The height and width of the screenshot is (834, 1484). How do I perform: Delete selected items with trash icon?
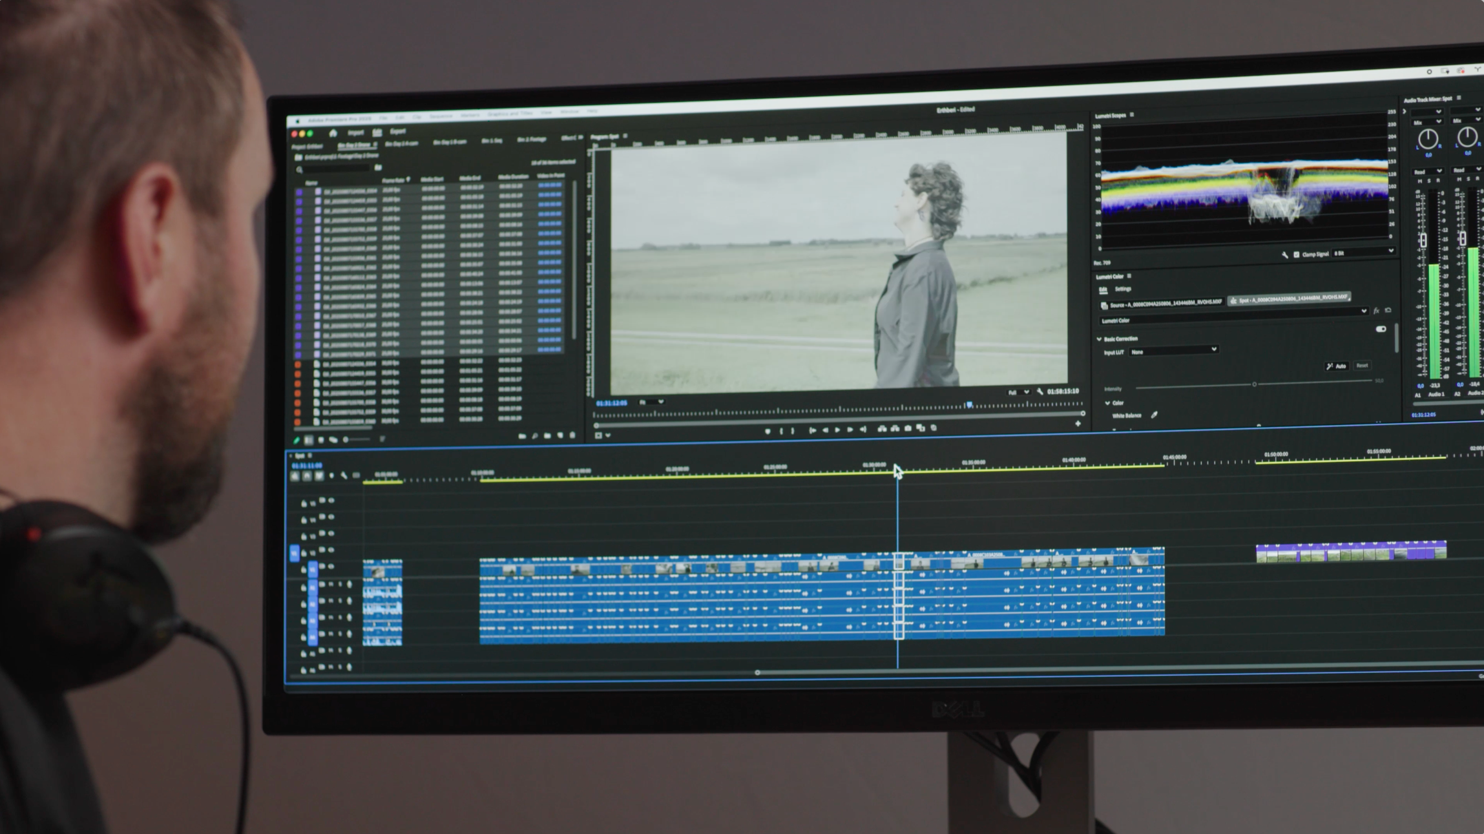tap(572, 435)
